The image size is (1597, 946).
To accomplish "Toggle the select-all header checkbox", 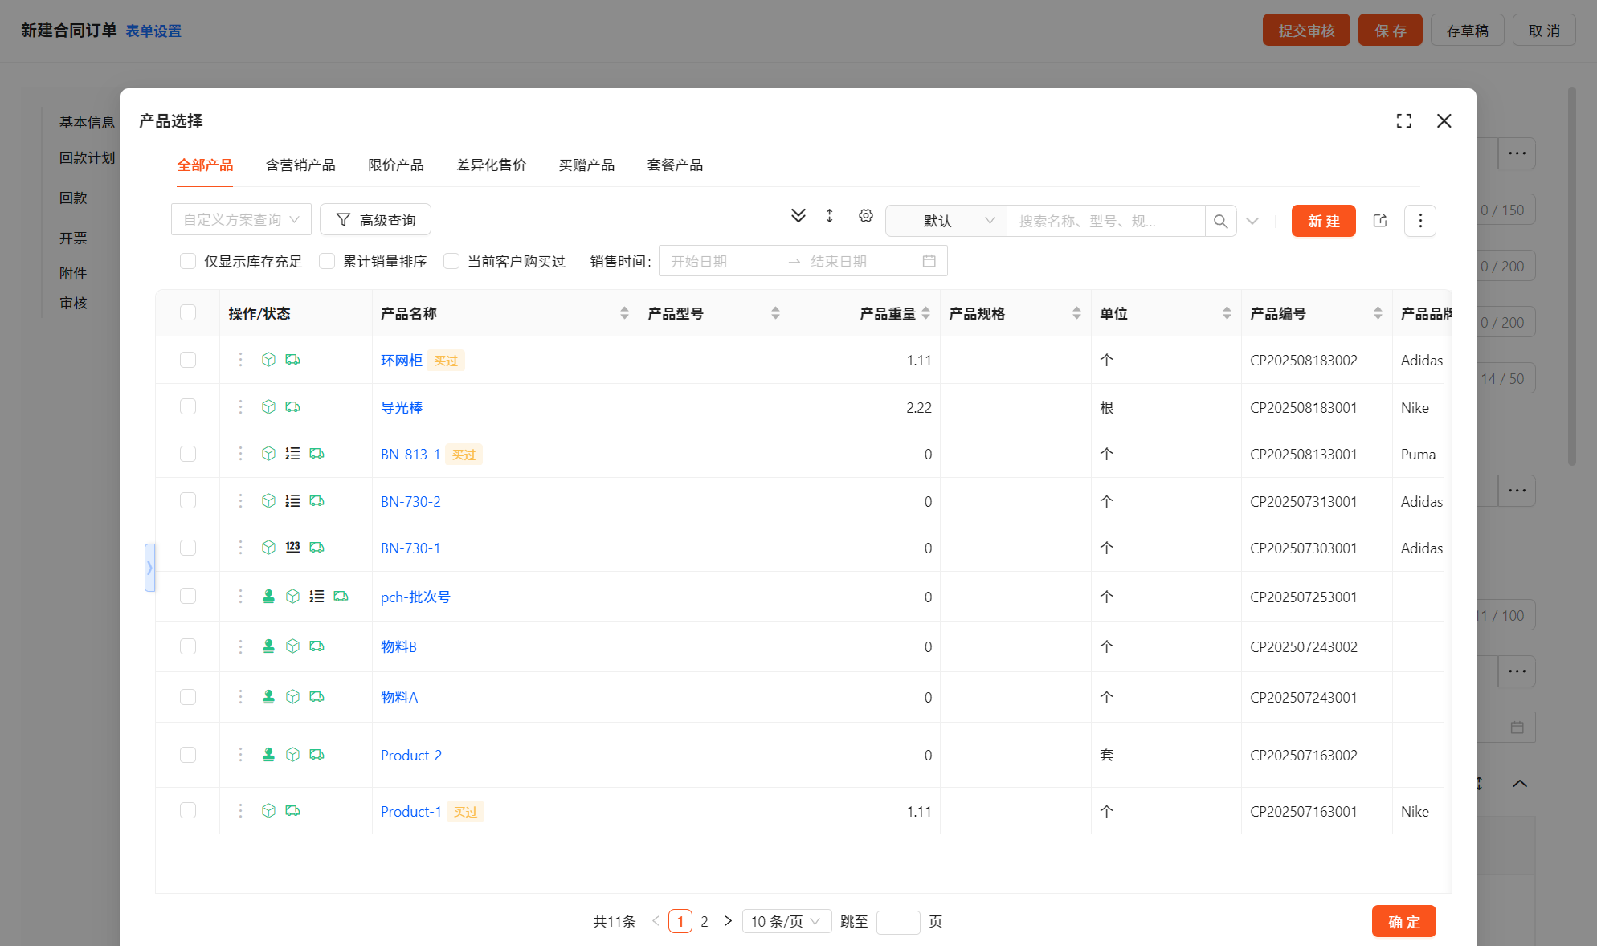I will pyautogui.click(x=188, y=312).
